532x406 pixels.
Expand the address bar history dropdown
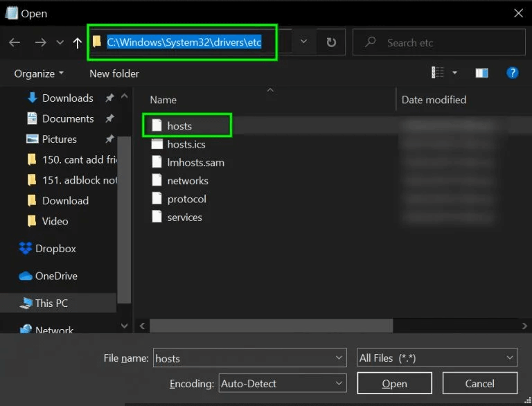[303, 42]
